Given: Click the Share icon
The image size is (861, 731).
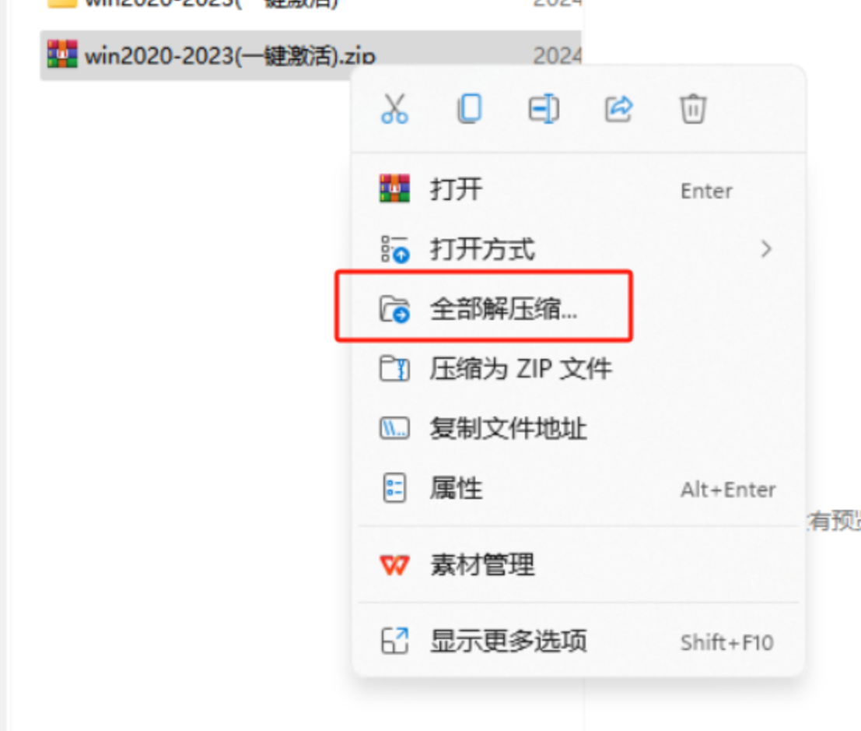Looking at the screenshot, I should click(619, 108).
